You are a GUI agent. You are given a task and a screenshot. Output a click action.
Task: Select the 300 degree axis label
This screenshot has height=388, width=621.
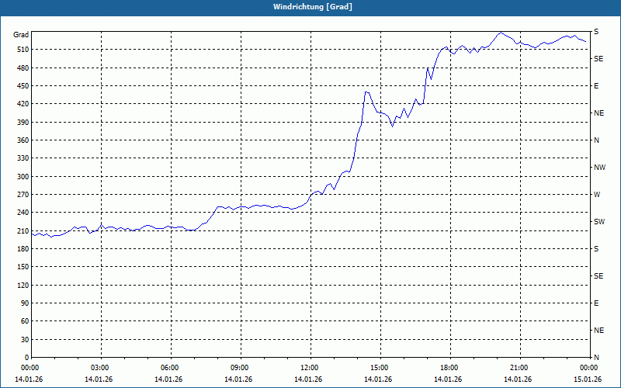coord(23,177)
